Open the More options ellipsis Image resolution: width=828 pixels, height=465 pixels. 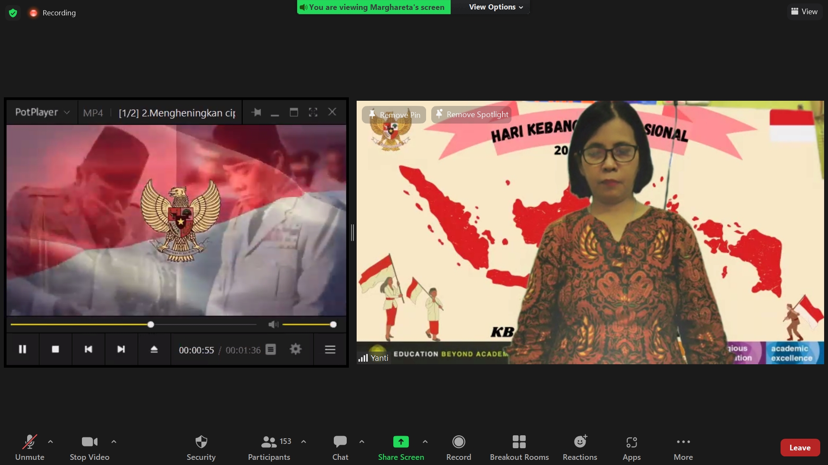click(683, 447)
